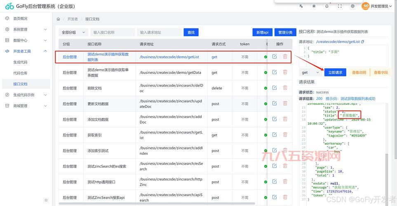Delete the 删除文档 row
Image resolution: width=397 pixels, height=206 pixels.
(x=285, y=88)
